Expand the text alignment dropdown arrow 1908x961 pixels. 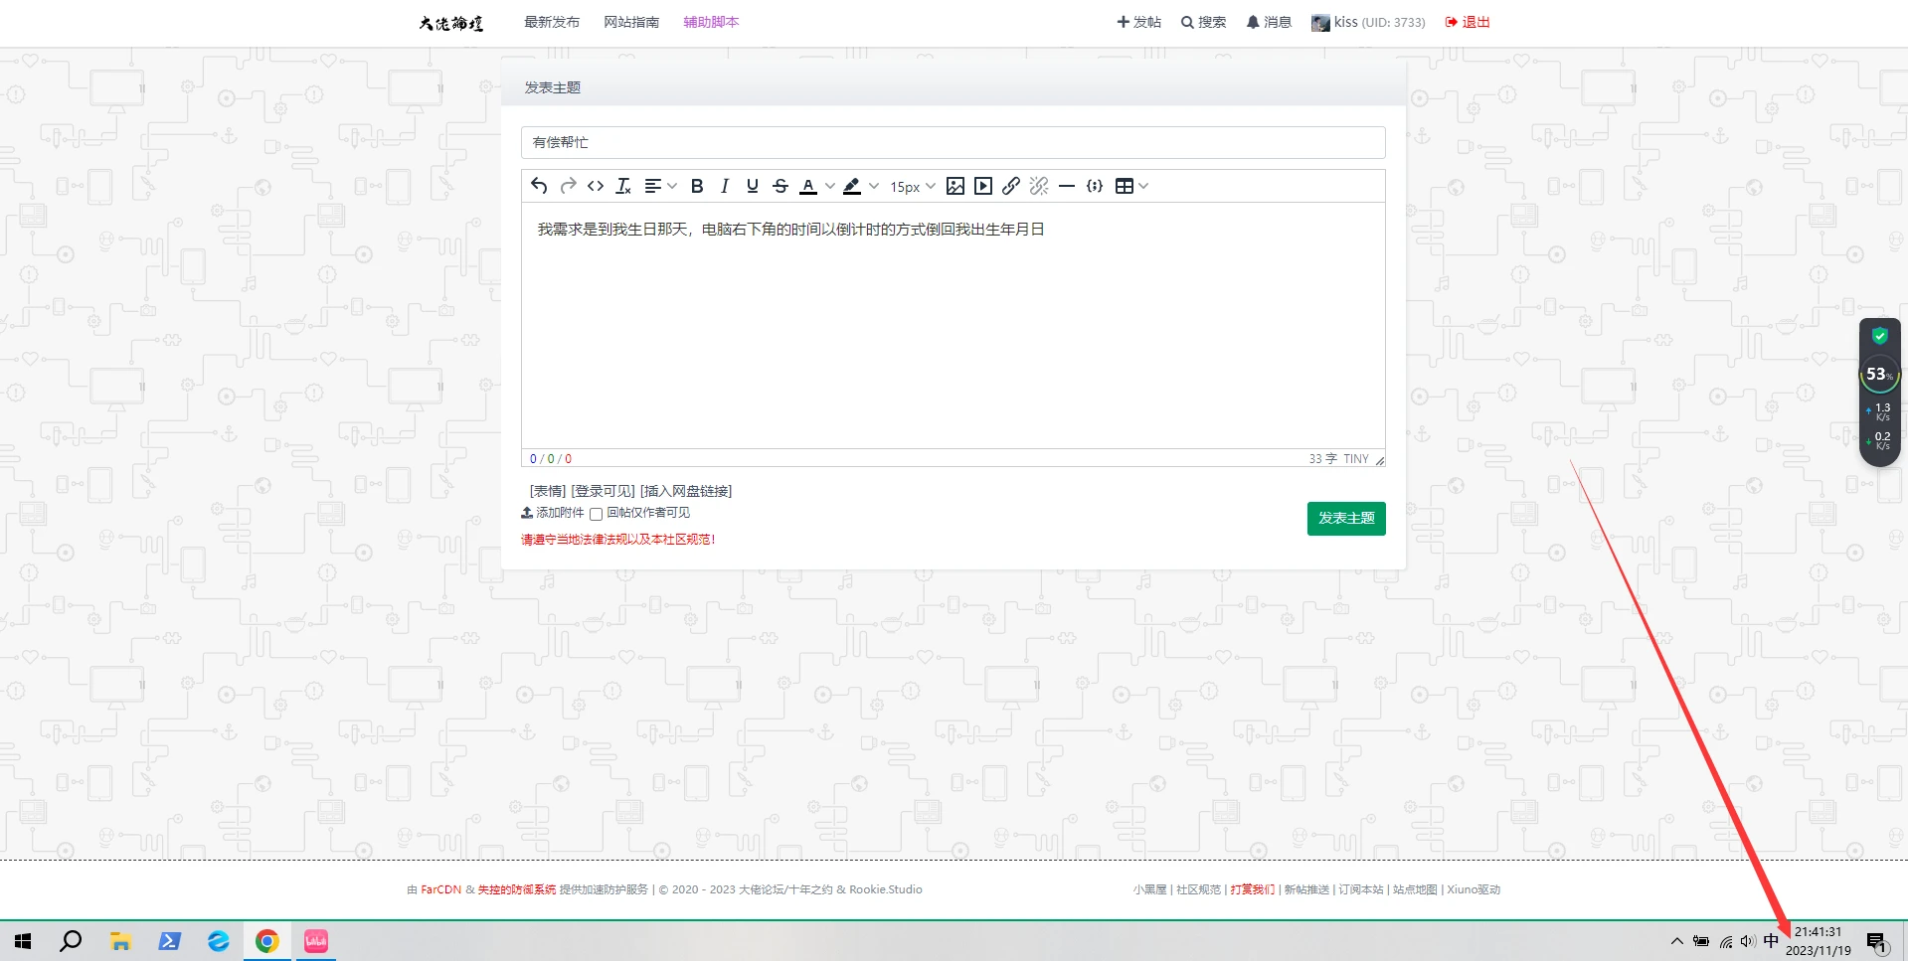[x=672, y=186]
